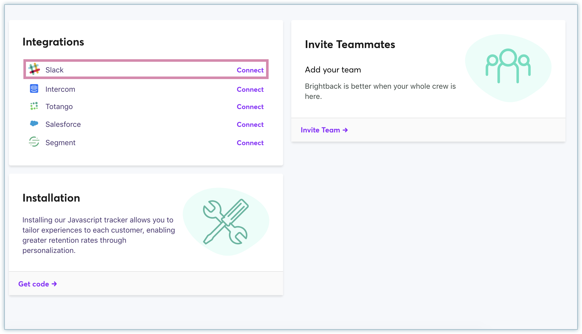The height and width of the screenshot is (334, 582).
Task: Click the Installation heading
Action: [51, 198]
